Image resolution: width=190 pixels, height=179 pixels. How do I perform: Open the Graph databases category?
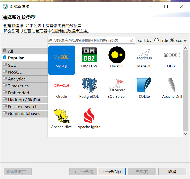coord(25,113)
